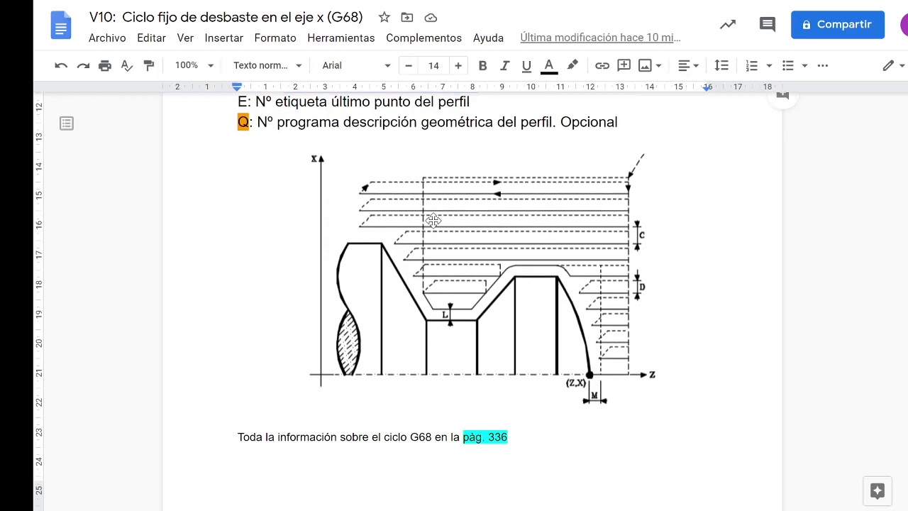Decrease font size with minus button

pos(409,65)
